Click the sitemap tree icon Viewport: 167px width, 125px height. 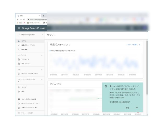pyautogui.click(x=19, y=64)
